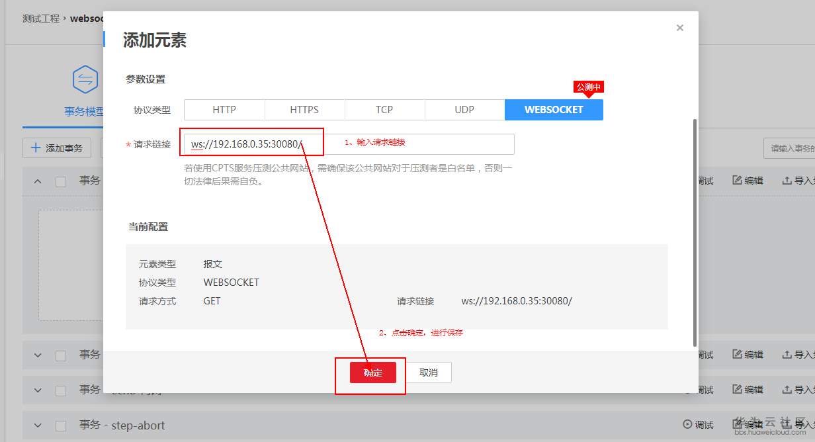Focus the 请求链接 URL input field
The height and width of the screenshot is (442, 815).
(349, 144)
